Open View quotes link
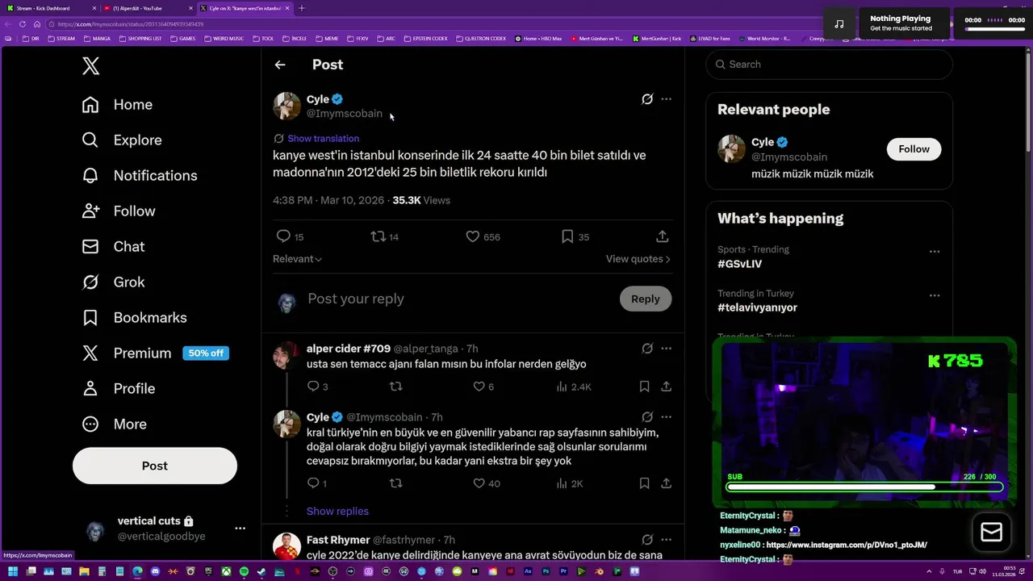 [638, 259]
